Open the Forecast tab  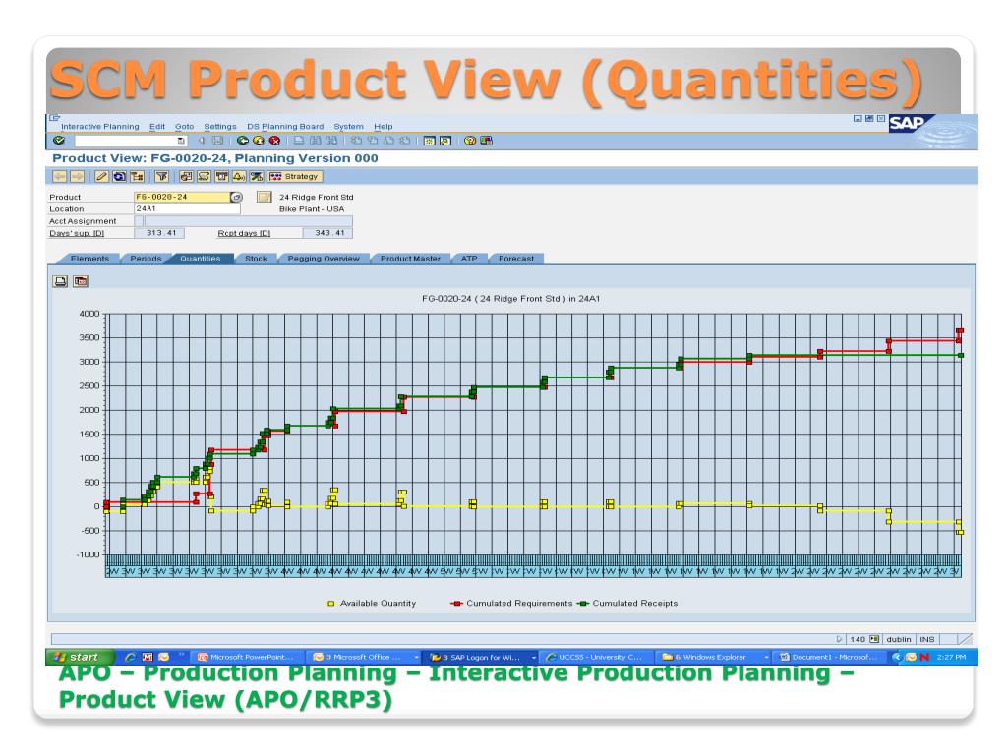(x=515, y=259)
